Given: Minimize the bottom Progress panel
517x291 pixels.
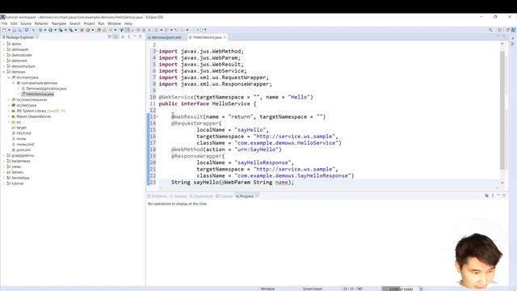Looking at the screenshot, I should click(498, 196).
